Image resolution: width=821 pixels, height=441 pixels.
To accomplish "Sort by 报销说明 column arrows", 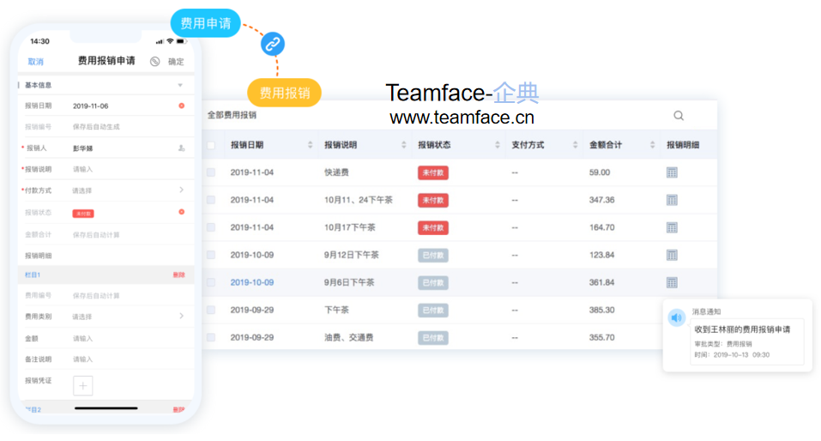I will coord(404,145).
